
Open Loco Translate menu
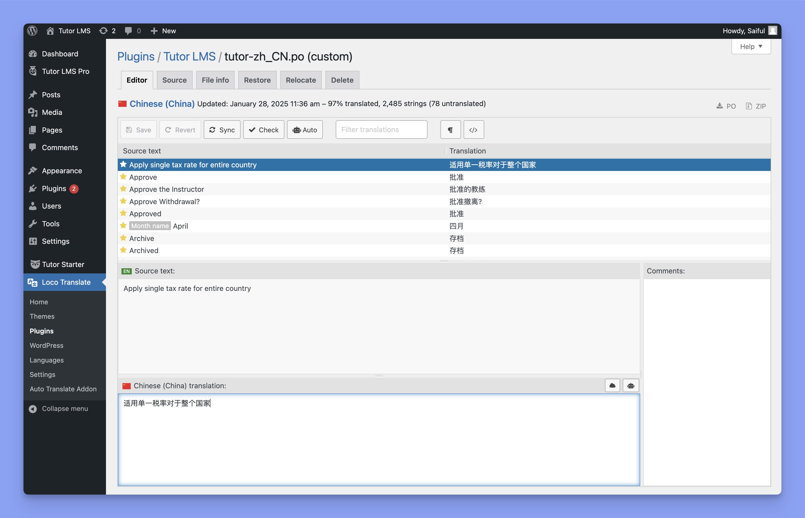65,282
